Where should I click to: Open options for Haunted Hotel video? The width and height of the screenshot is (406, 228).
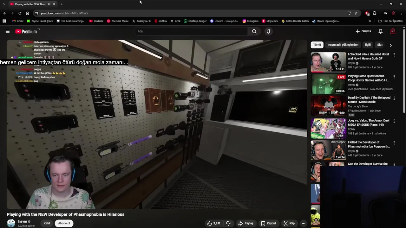(x=394, y=55)
